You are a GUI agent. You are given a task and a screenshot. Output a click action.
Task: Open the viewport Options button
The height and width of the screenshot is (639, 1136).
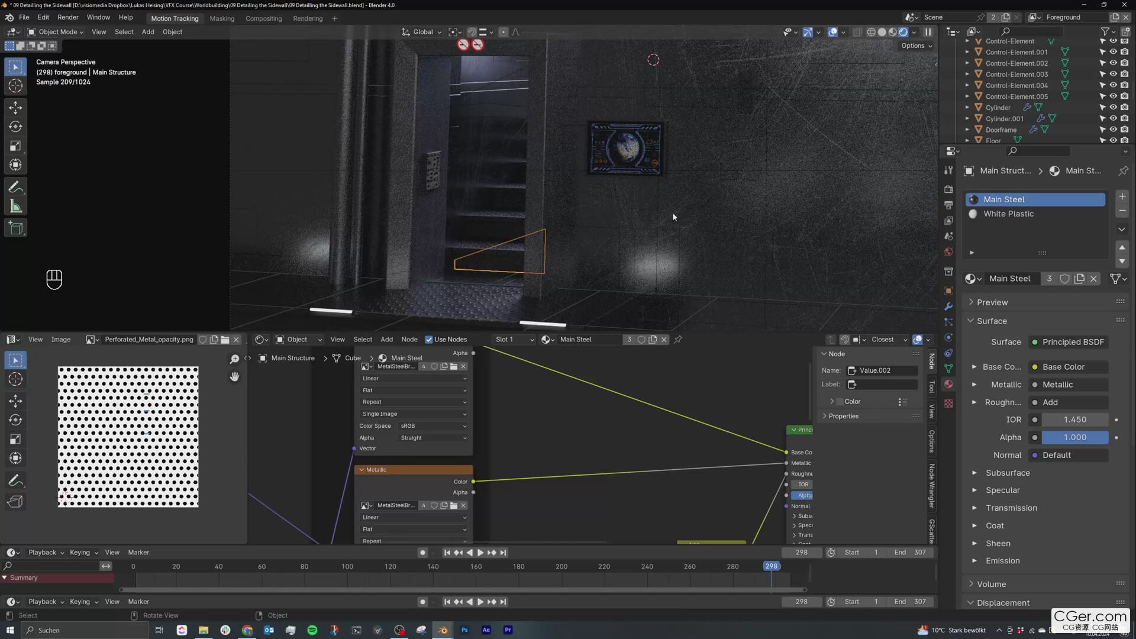pos(916,46)
